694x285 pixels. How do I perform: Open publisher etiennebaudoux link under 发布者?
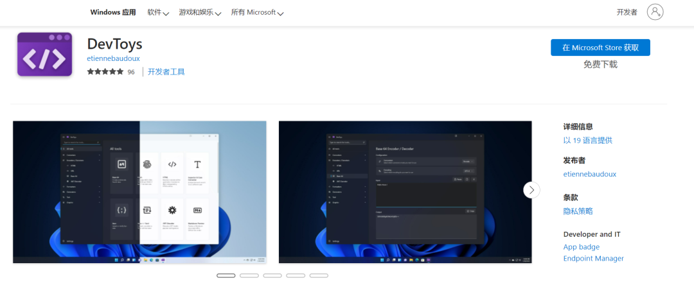[589, 174]
